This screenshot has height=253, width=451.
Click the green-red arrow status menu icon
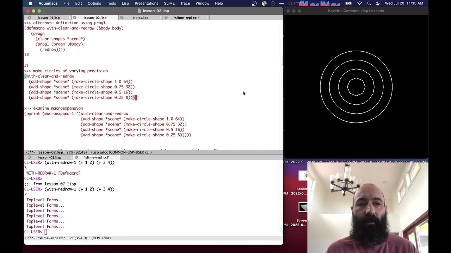273,4
